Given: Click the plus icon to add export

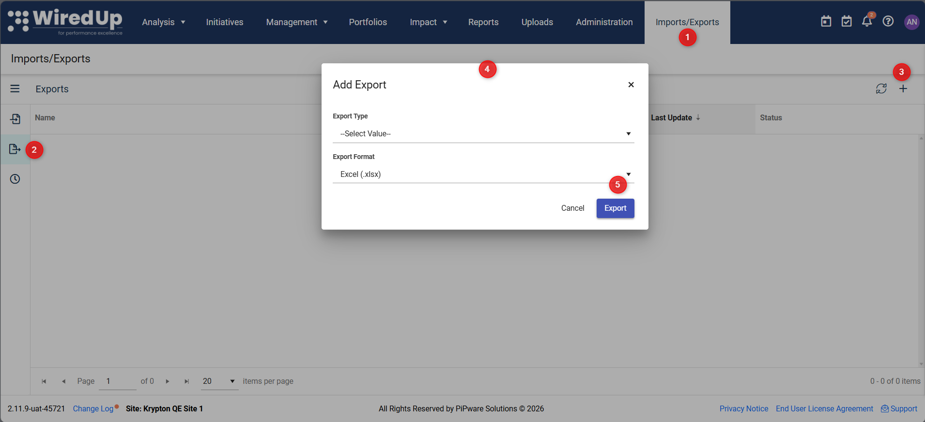Looking at the screenshot, I should pyautogui.click(x=903, y=89).
